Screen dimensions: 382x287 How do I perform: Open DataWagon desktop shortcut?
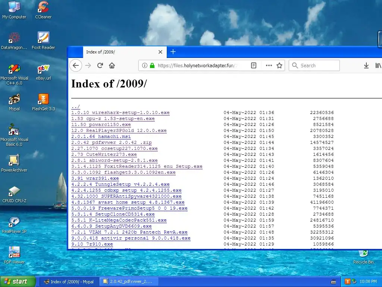point(14,41)
